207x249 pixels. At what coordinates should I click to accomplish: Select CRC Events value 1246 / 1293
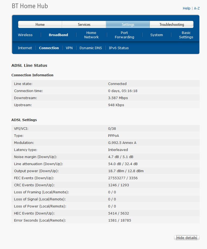coord(119,185)
